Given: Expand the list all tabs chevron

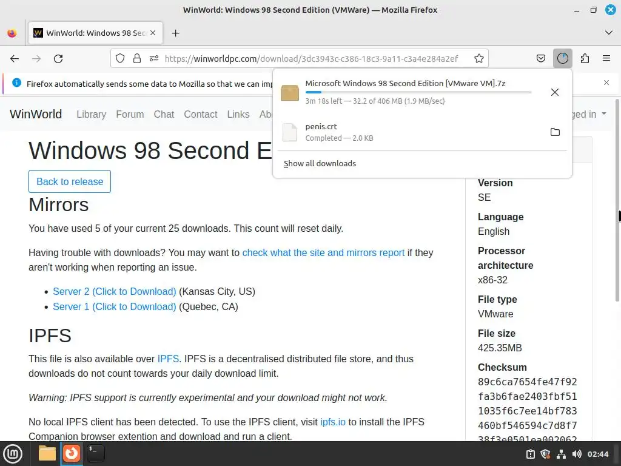Looking at the screenshot, I should click(x=609, y=33).
